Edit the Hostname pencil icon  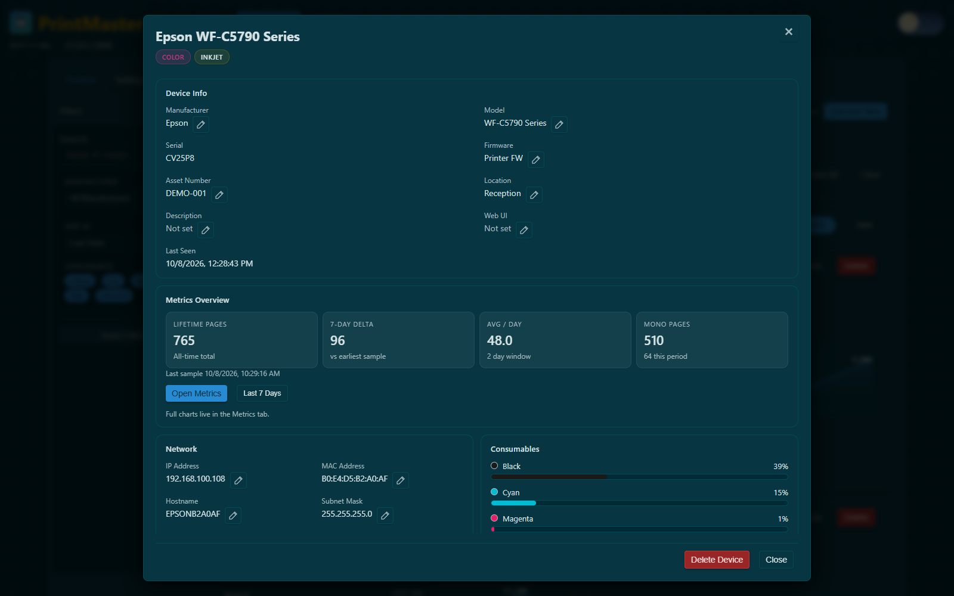coord(233,516)
